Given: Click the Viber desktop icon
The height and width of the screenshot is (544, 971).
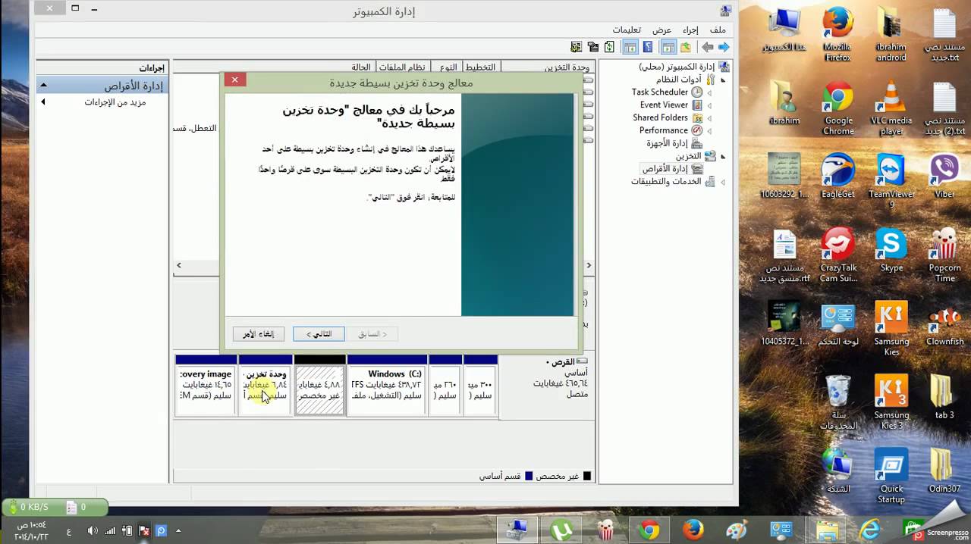Looking at the screenshot, I should point(944,177).
